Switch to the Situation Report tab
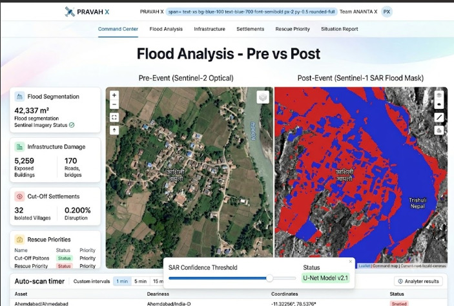Image resolution: width=454 pixels, height=306 pixels. [x=339, y=29]
